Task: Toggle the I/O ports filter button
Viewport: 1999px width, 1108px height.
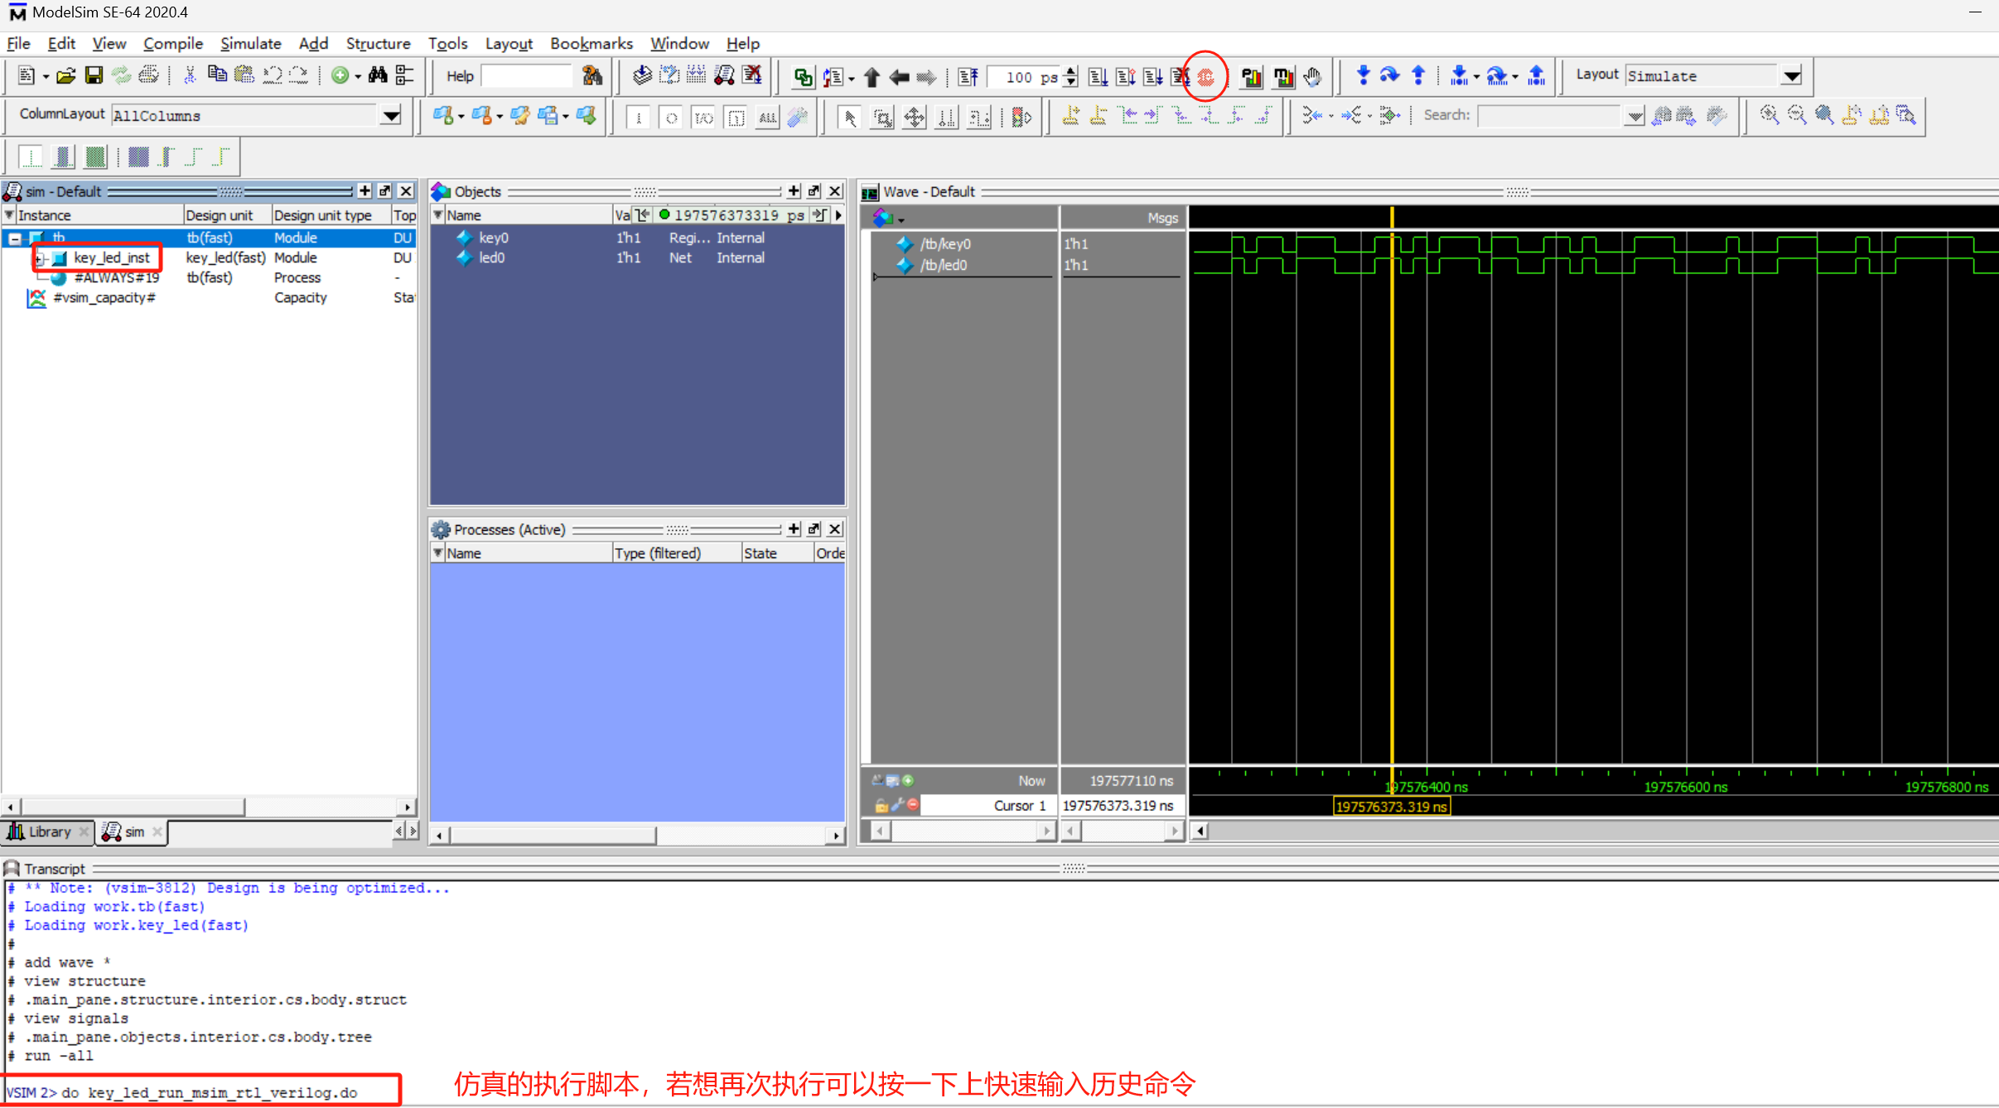Action: pyautogui.click(x=703, y=118)
